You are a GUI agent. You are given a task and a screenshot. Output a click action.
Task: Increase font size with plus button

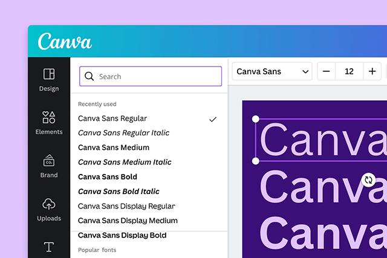coord(372,71)
